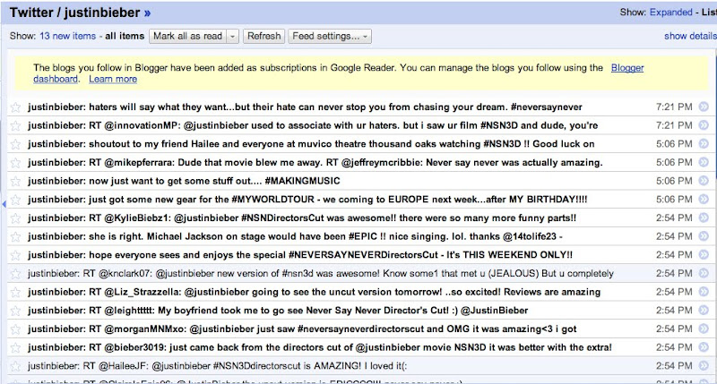Open original of 'haters will say' tweet via arrow icon

704,107
